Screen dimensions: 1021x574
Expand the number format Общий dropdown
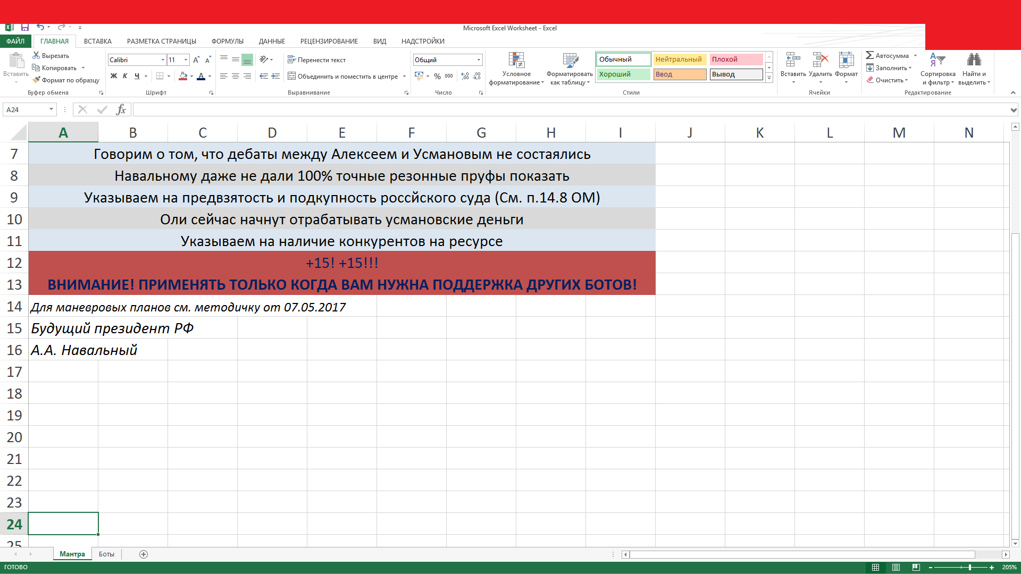pos(479,60)
